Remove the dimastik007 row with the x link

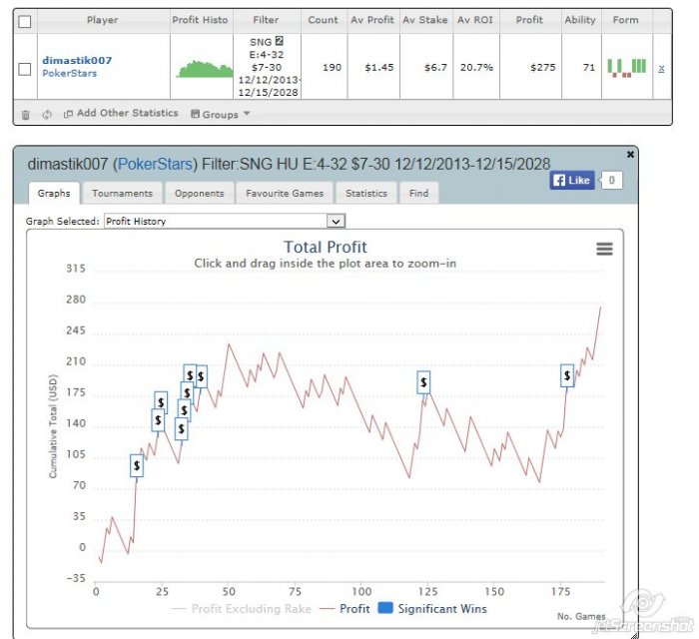tap(661, 68)
